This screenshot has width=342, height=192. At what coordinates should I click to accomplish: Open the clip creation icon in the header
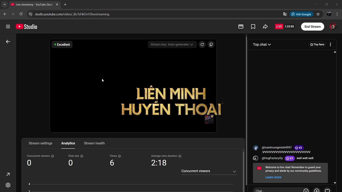pos(241,26)
